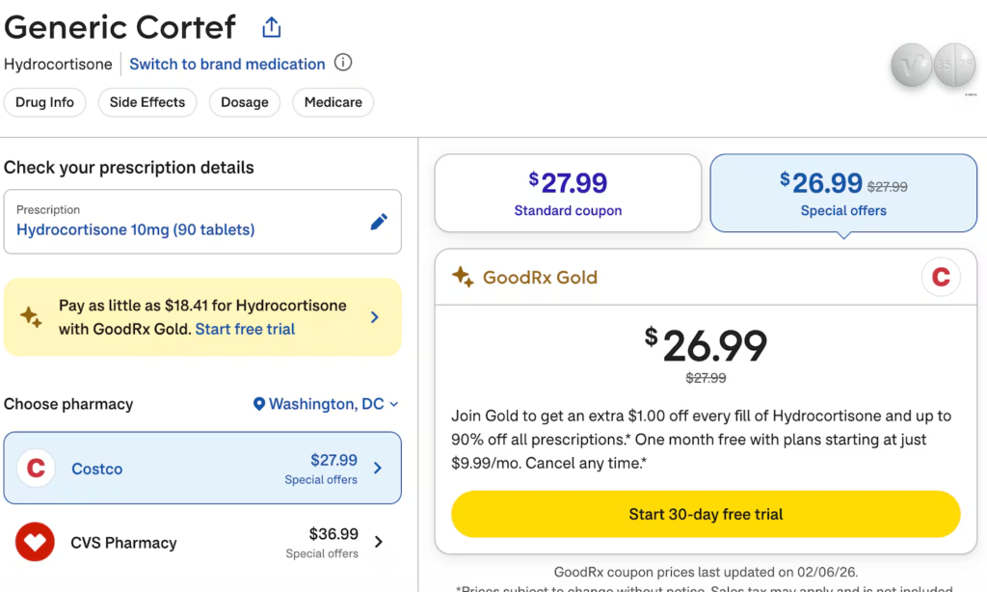Click the share icon beside Generic Cortef

pos(272,27)
